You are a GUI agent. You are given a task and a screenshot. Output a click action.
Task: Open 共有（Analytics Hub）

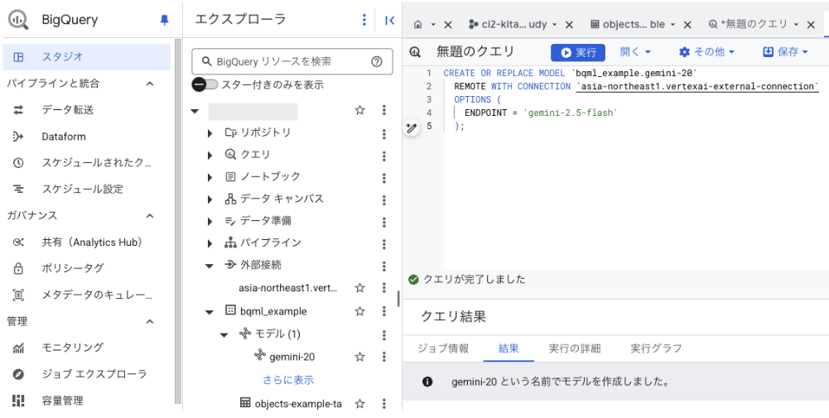93,242
